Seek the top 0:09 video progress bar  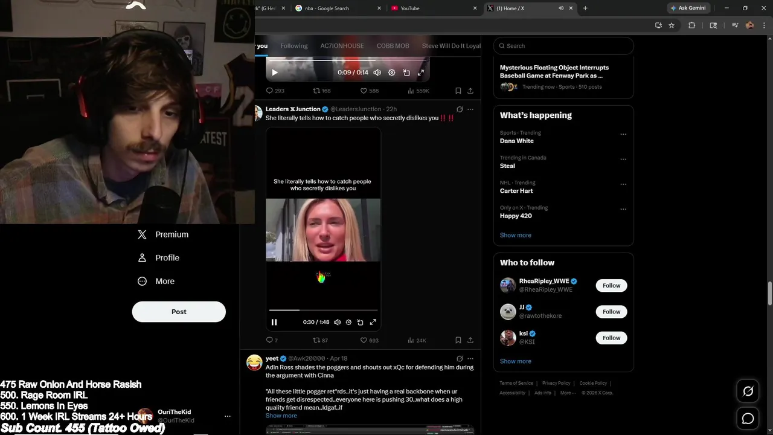pos(348,60)
